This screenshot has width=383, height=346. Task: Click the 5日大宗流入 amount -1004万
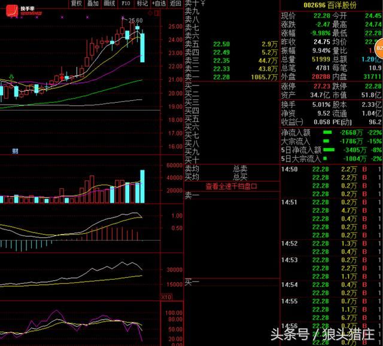tap(355, 159)
